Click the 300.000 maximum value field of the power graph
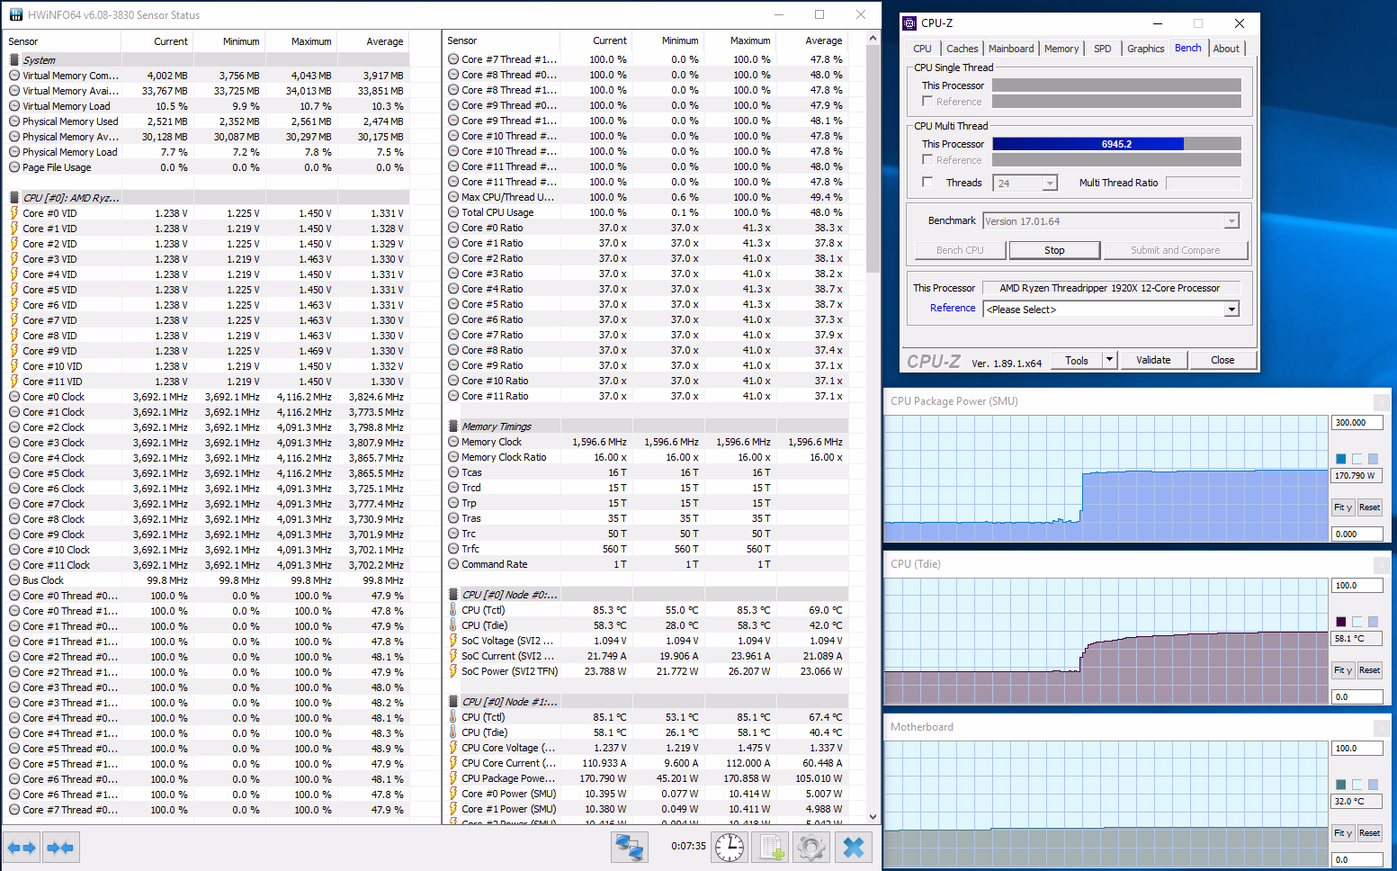 [1356, 423]
